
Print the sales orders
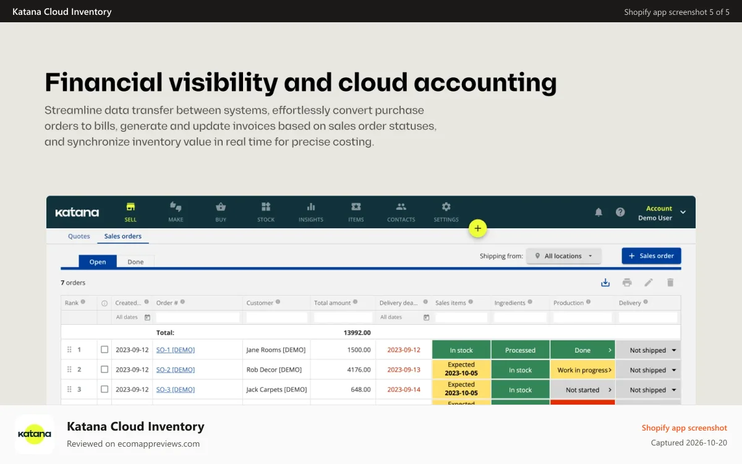click(x=627, y=282)
